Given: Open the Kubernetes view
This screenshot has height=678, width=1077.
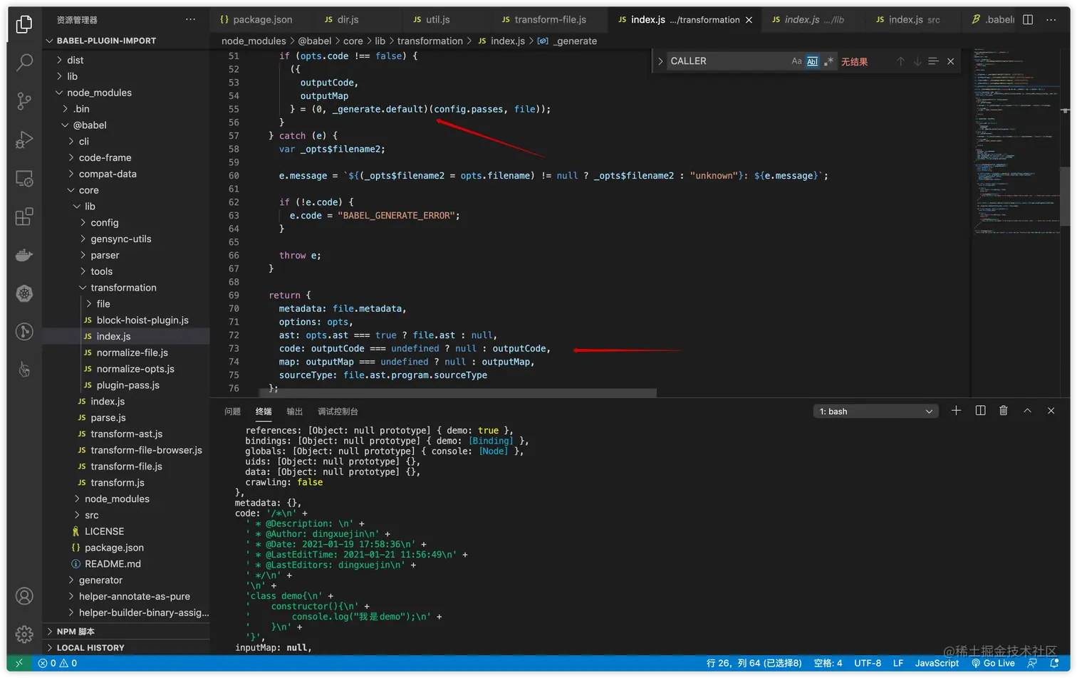Looking at the screenshot, I should point(24,293).
